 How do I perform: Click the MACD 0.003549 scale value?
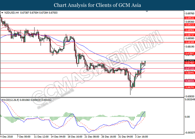(190, 100)
